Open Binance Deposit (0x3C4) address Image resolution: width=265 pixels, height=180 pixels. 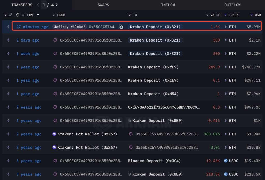(154, 161)
